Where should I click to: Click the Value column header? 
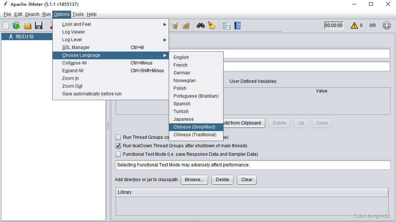pyautogui.click(x=322, y=91)
